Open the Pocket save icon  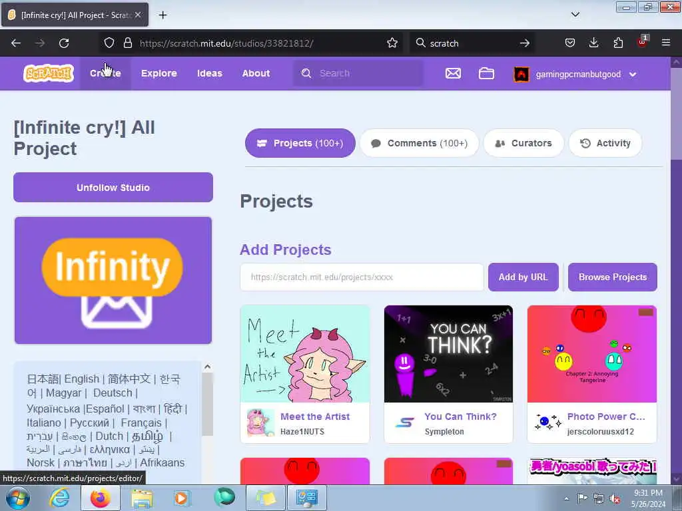tap(570, 43)
